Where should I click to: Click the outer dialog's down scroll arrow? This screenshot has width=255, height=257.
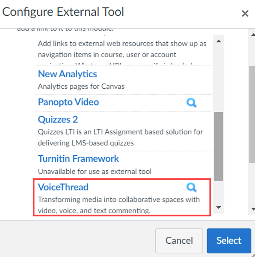tap(253, 209)
